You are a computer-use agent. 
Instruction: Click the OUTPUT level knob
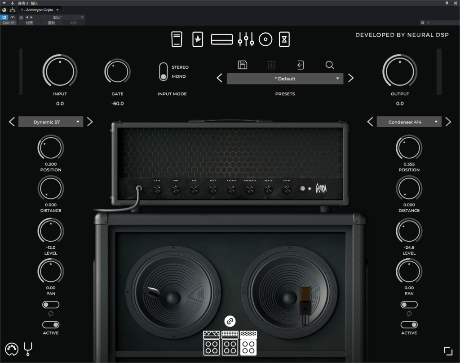400,71
